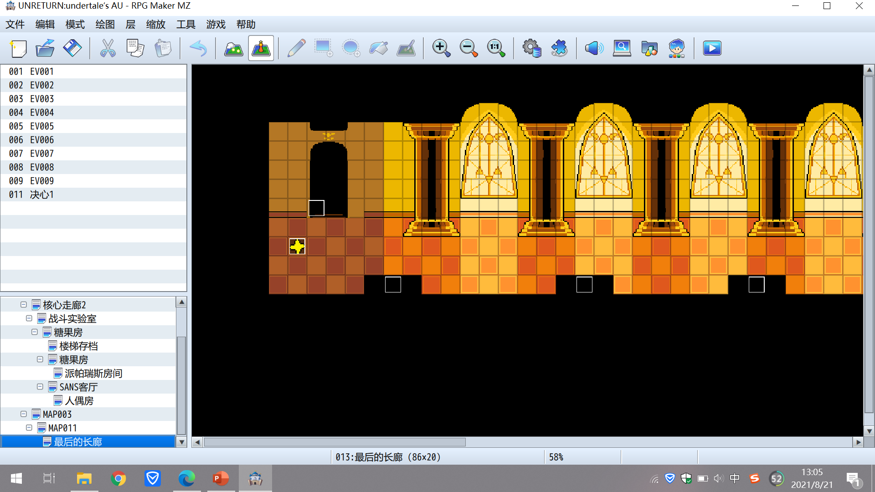Click the map's horizontal scrollbar thumb
Screen dimensions: 875x492
point(335,442)
